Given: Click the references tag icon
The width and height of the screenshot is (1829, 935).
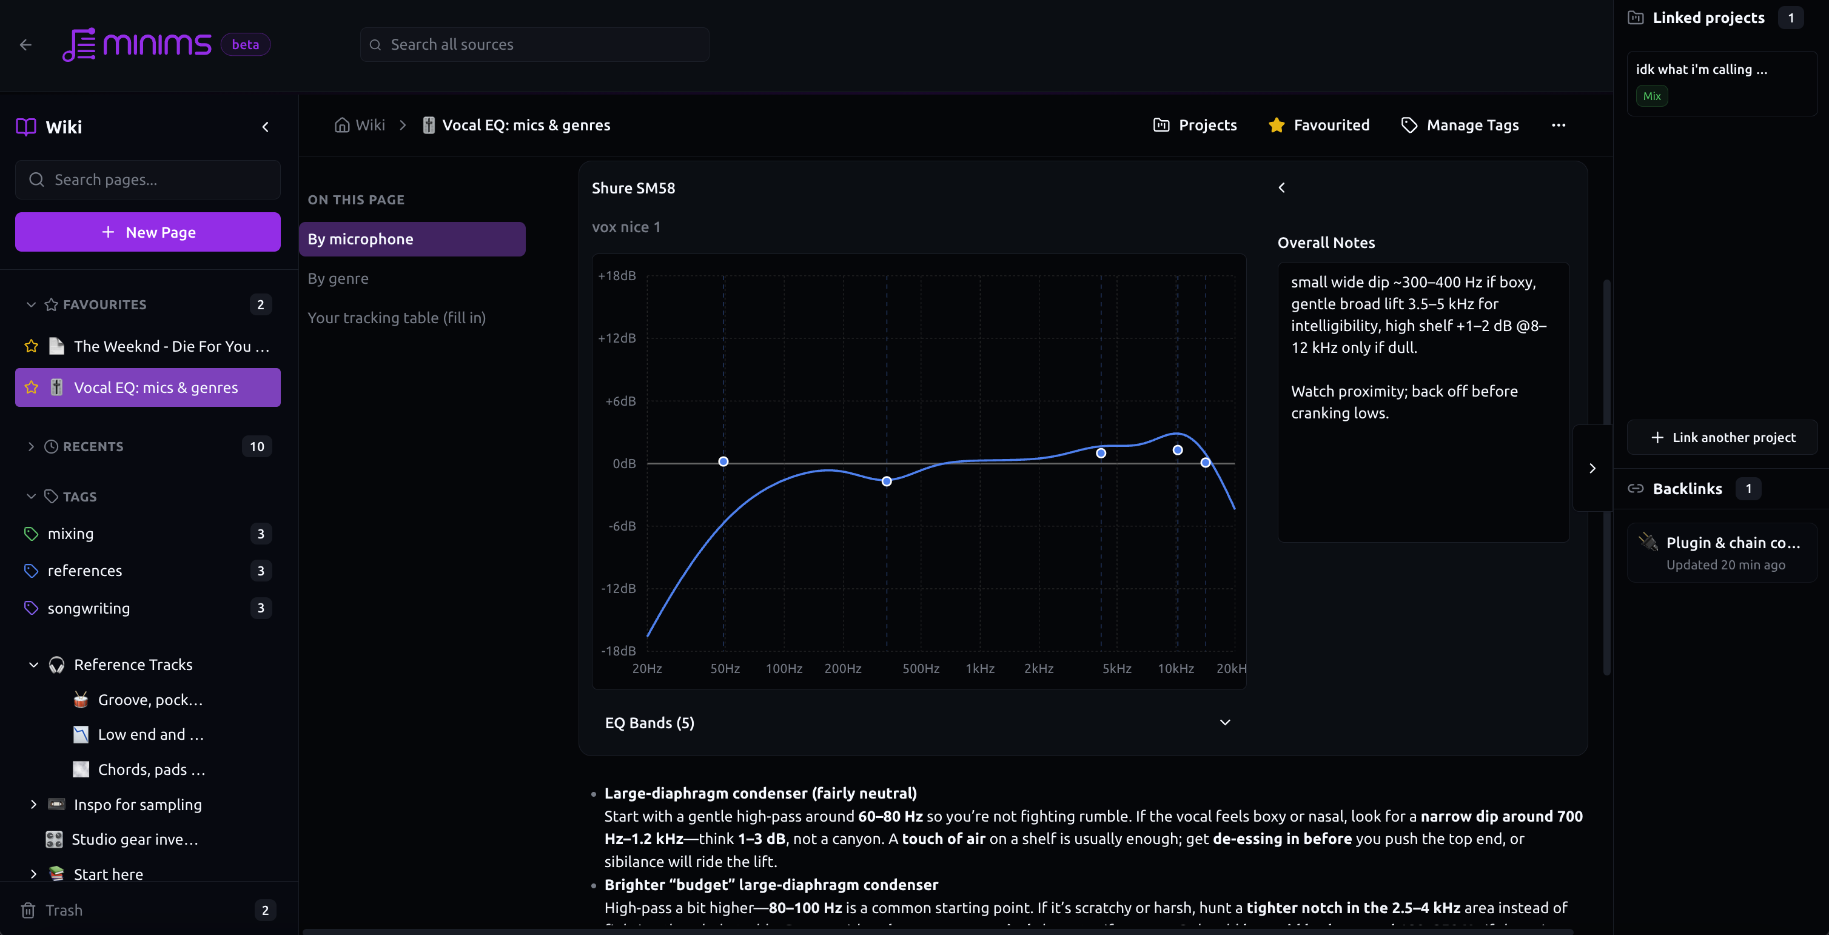Looking at the screenshot, I should (32, 571).
